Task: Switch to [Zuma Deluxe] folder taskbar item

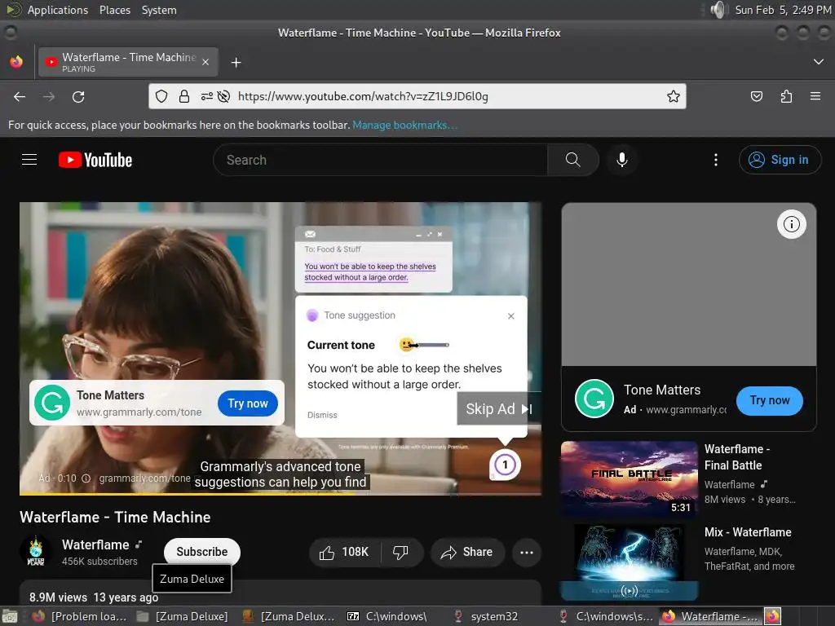Action: (x=182, y=616)
